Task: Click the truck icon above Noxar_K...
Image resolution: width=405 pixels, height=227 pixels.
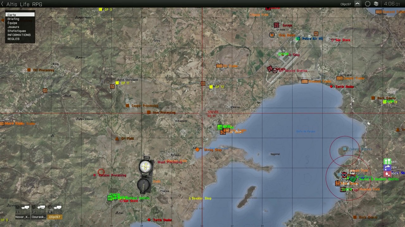Action: tap(25, 207)
